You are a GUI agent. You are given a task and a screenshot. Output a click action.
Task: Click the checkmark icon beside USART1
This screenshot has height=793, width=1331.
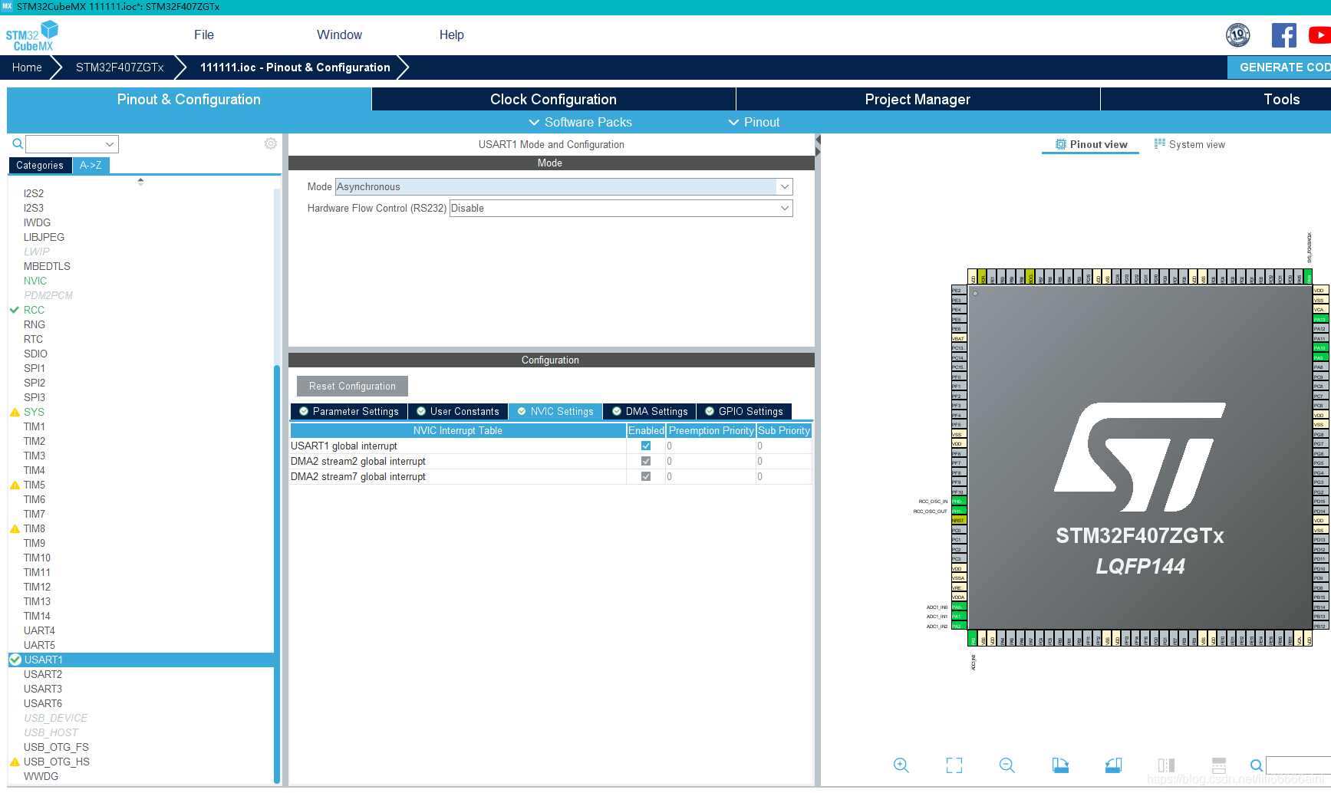pyautogui.click(x=15, y=660)
